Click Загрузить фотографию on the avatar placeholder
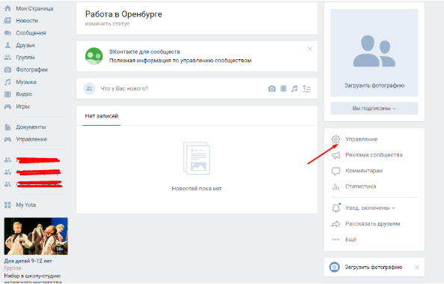Viewport: 444px width, 284px height. tap(374, 85)
